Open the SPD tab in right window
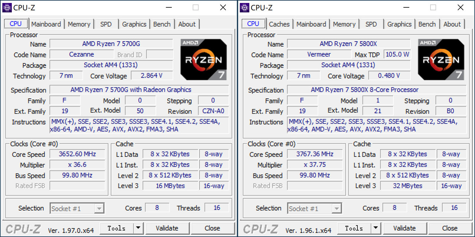This screenshot has height=237, width=475. coord(371,24)
